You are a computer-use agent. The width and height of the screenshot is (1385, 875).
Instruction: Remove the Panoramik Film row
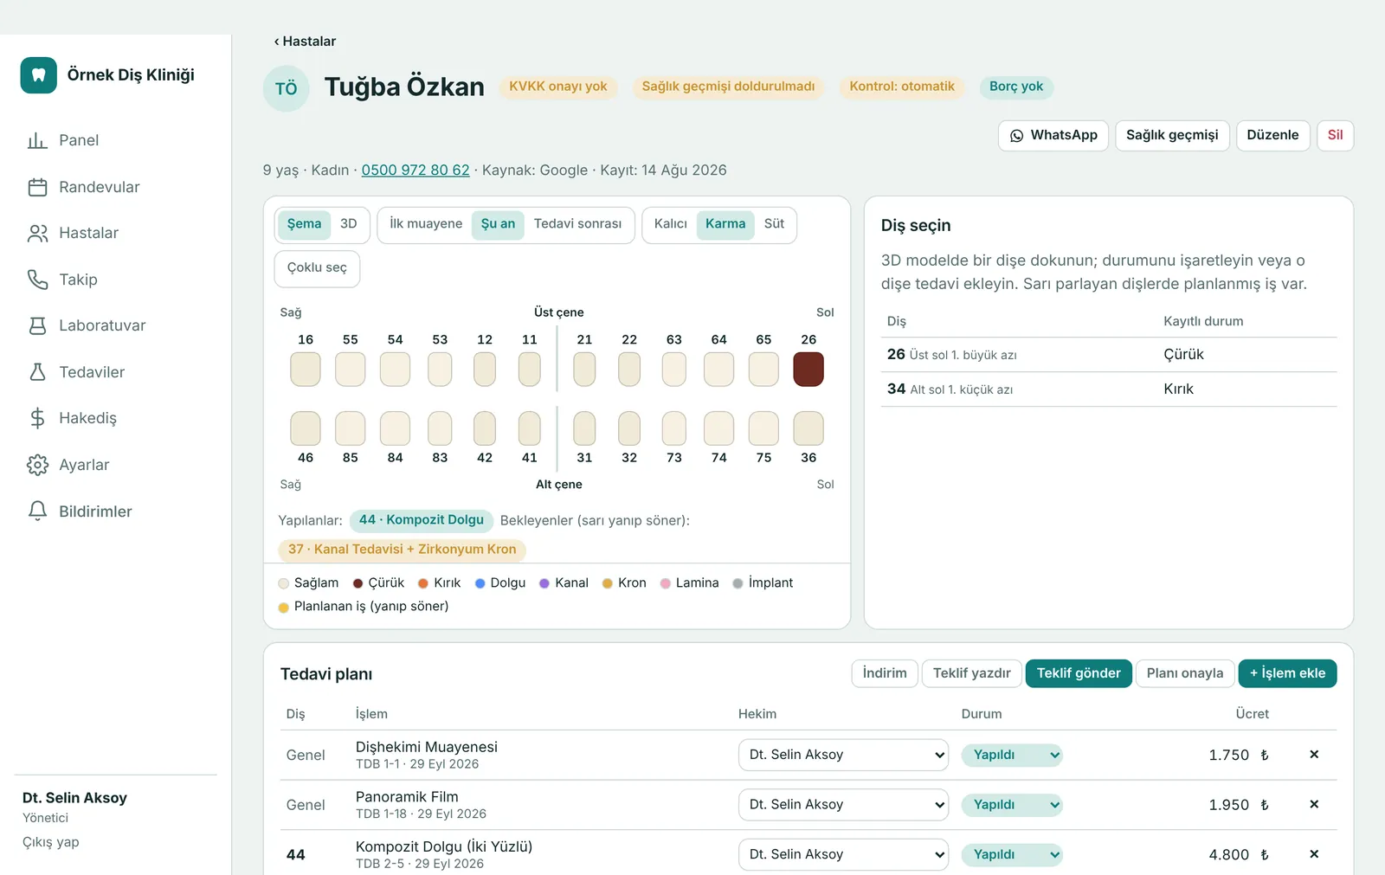pyautogui.click(x=1314, y=804)
